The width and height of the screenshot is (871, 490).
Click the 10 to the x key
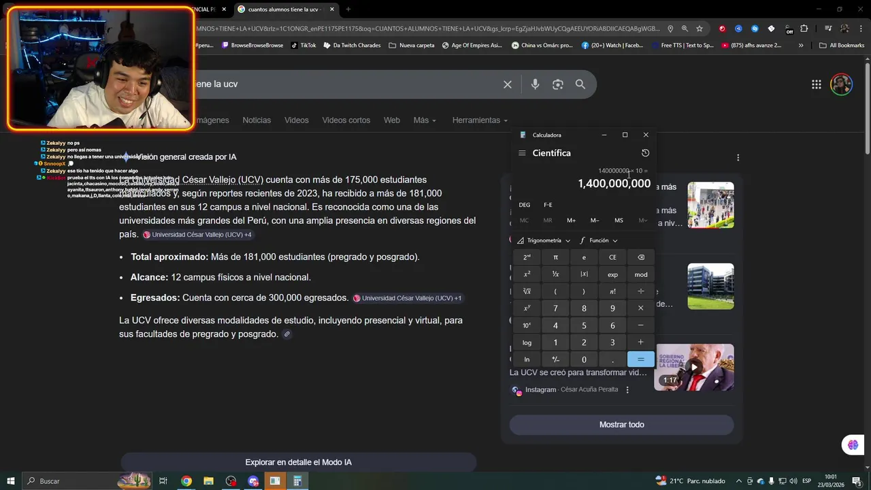pyautogui.click(x=527, y=325)
